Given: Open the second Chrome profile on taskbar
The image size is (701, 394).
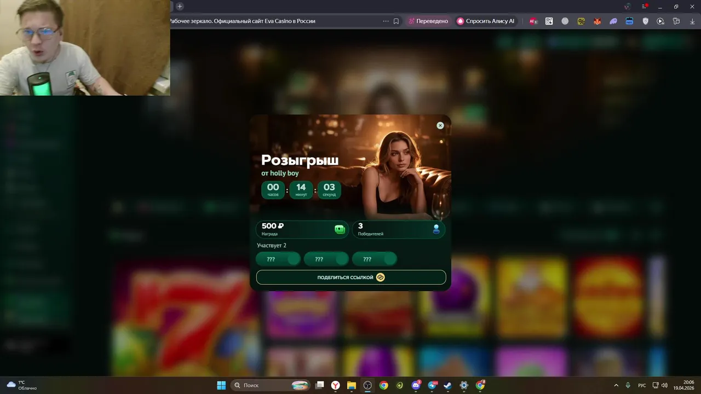Looking at the screenshot, I should pos(480,385).
